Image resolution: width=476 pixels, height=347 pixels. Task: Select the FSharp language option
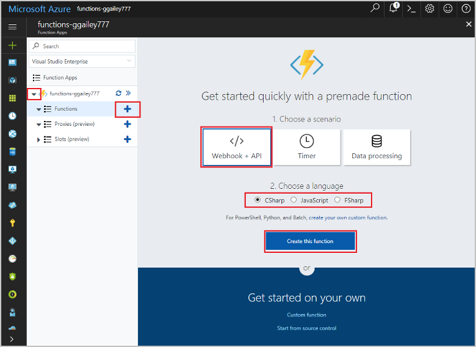point(337,200)
